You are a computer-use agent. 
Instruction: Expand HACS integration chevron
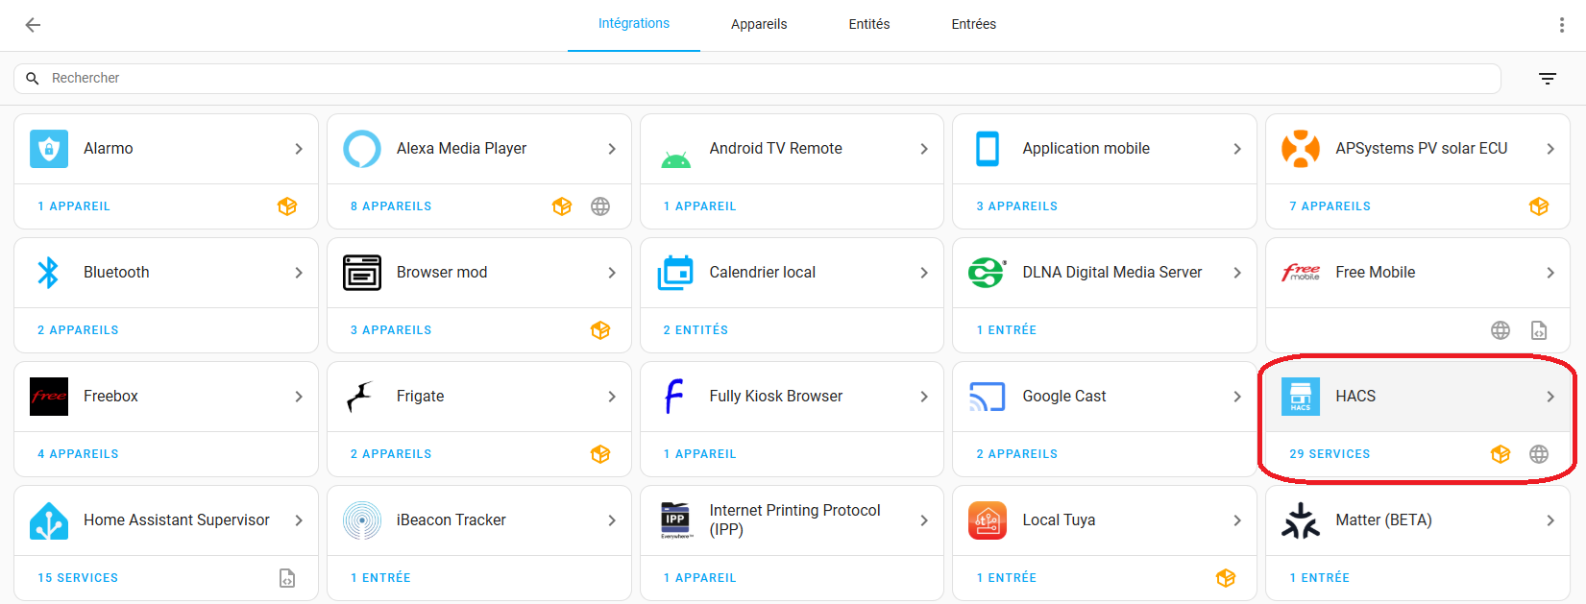1550,397
